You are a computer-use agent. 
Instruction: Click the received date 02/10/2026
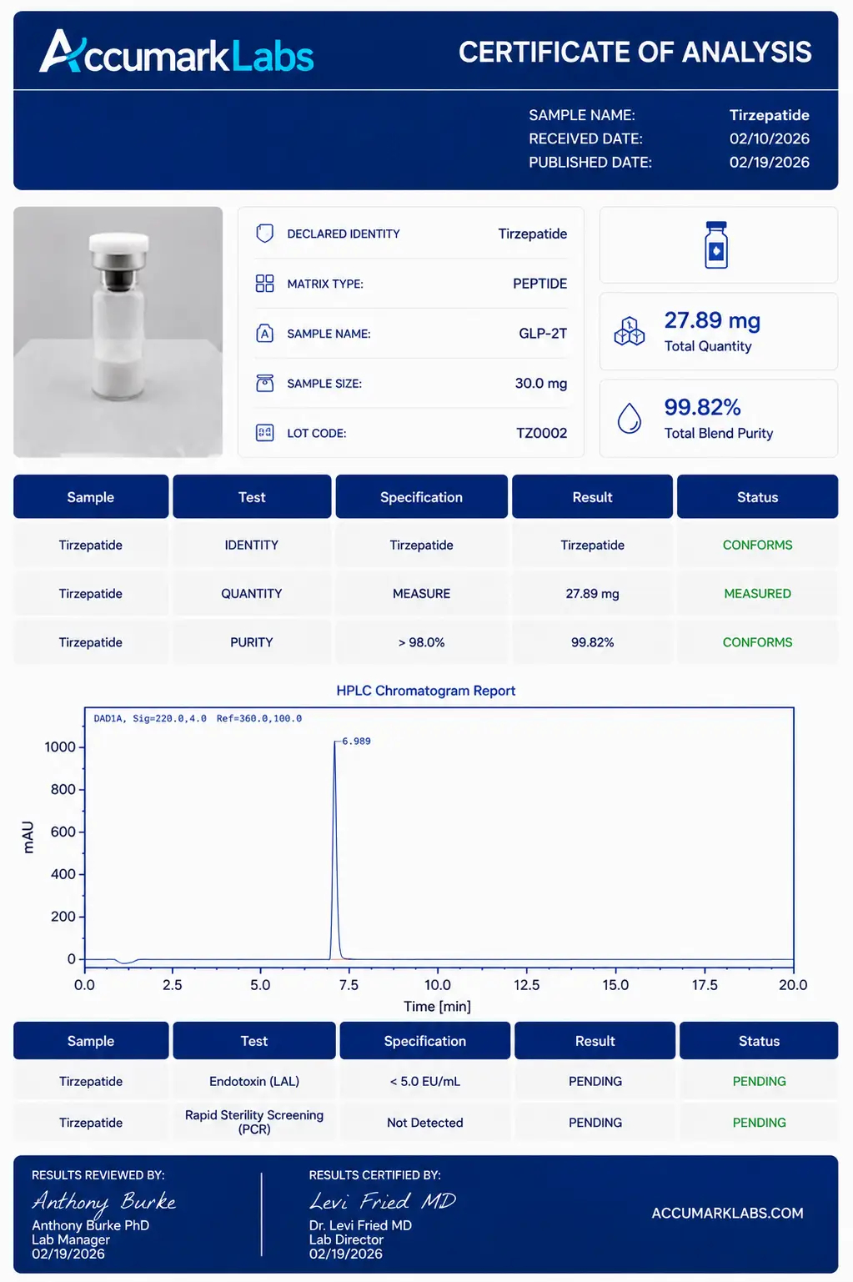tap(769, 138)
